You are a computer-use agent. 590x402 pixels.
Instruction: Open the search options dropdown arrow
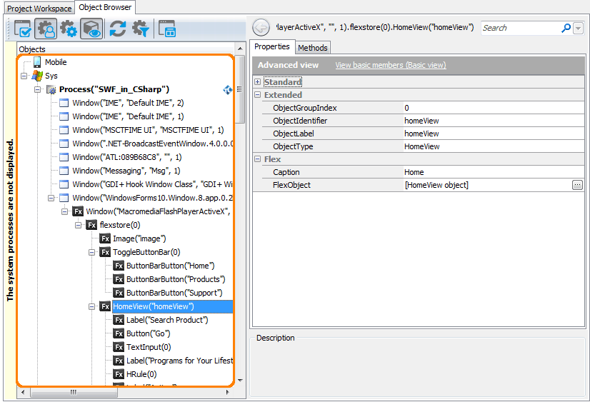click(578, 28)
